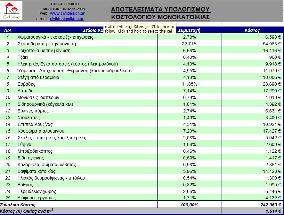Select the Ξύλινες πόρτες cell
The image size is (284, 215).
click(87, 111)
